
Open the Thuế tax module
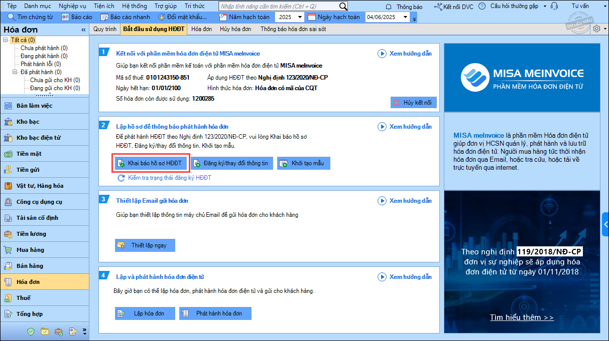point(45,298)
